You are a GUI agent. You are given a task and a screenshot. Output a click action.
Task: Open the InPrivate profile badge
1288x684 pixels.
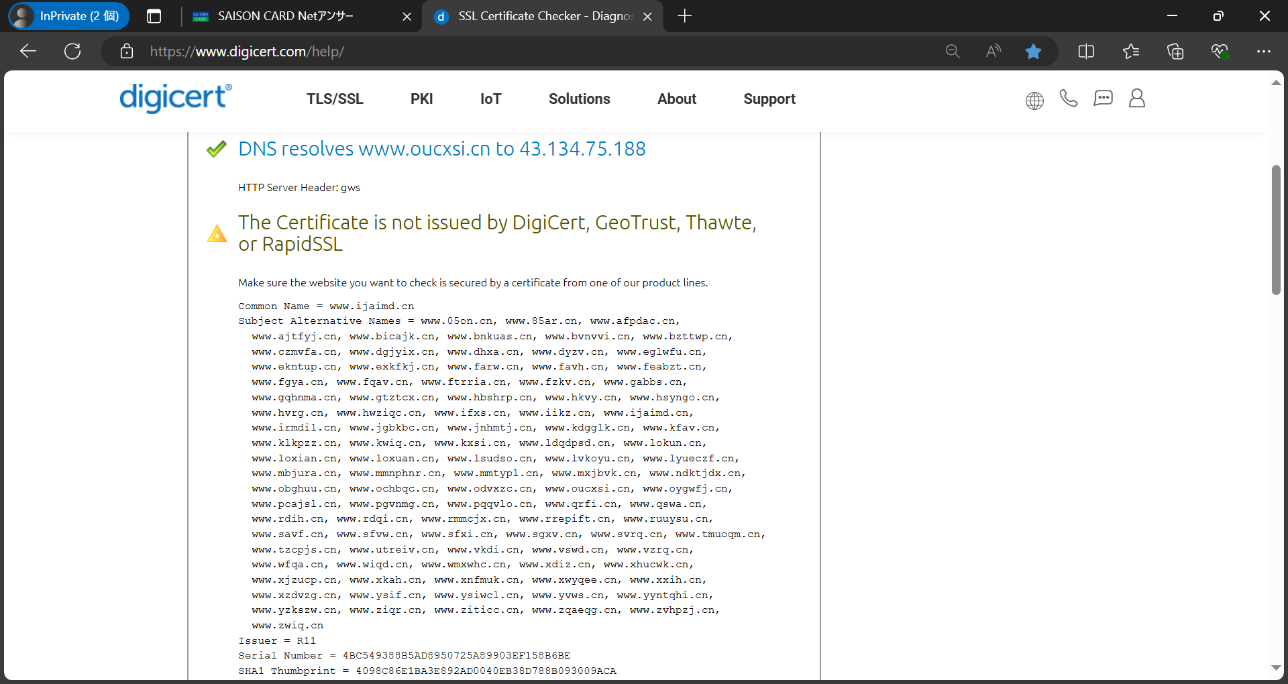(x=68, y=16)
